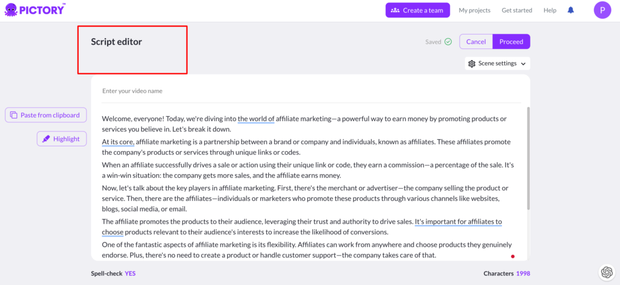
Task: Click the Highlight button
Action: tap(62, 139)
